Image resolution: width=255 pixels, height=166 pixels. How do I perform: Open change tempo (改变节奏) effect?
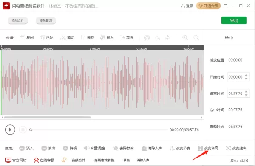pyautogui.click(x=180, y=148)
